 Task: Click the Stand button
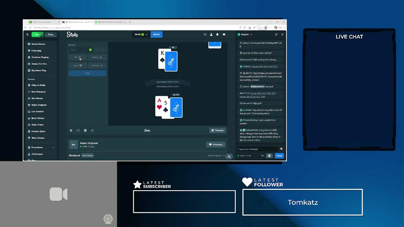pos(97,57)
